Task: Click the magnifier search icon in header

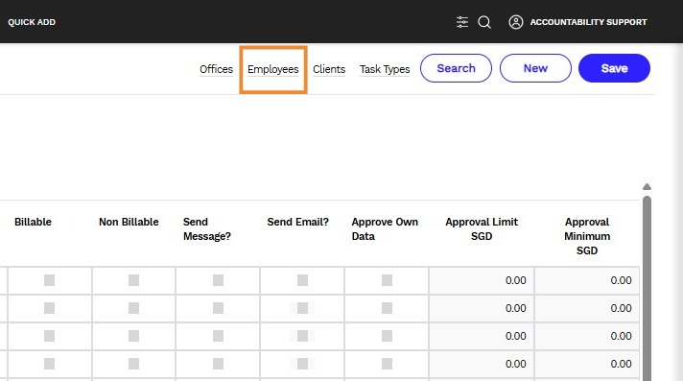Action: coord(484,22)
